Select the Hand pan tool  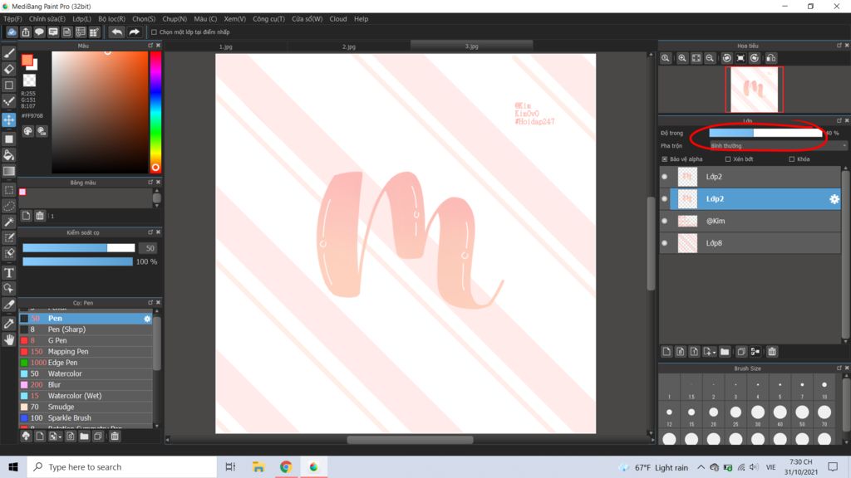tap(8, 339)
